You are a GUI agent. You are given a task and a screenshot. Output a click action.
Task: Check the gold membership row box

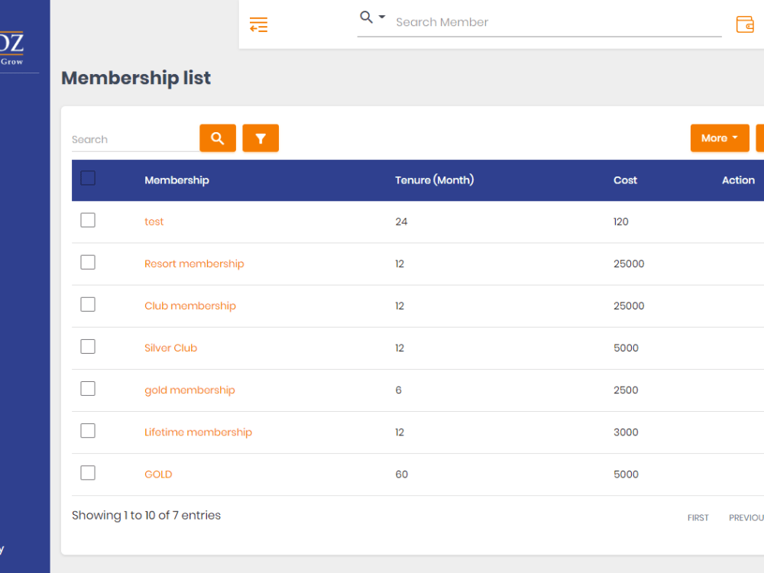point(88,389)
